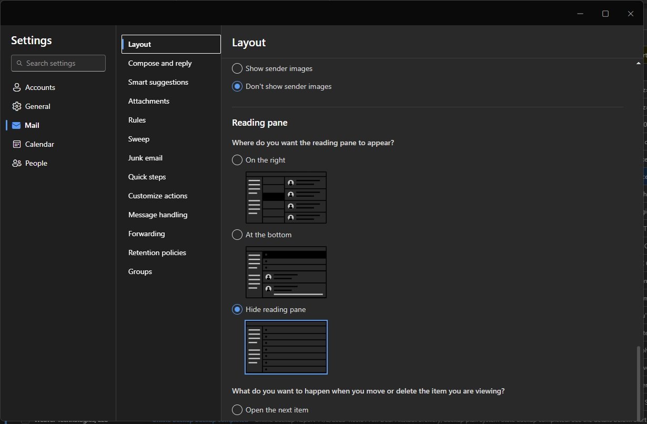647x424 pixels.
Task: Choose Don't show sender images
Action: tap(237, 86)
